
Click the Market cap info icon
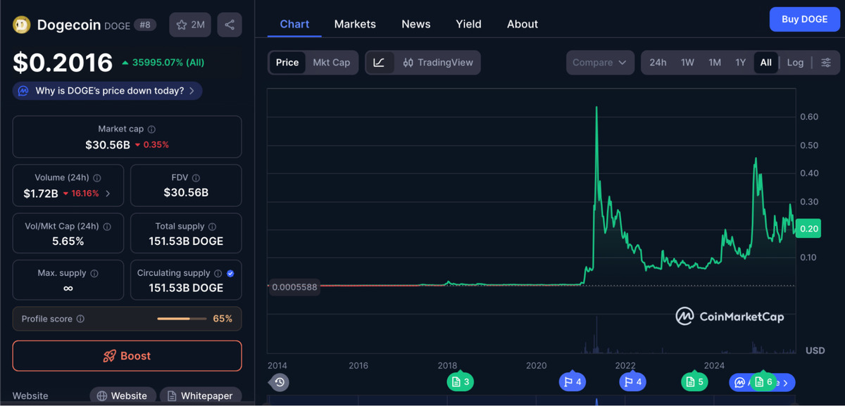click(x=152, y=129)
